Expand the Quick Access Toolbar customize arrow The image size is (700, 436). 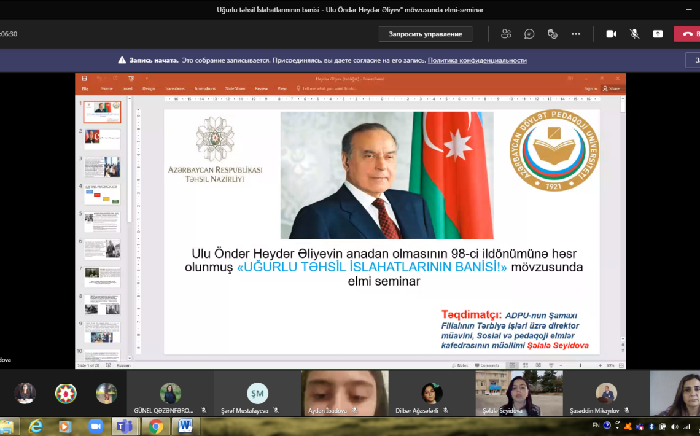[147, 79]
